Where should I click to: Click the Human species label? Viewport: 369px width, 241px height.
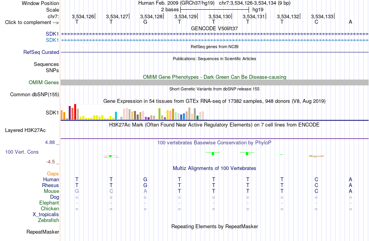point(51,179)
